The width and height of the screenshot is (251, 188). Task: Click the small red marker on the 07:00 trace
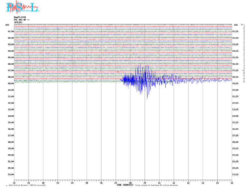pos(118,72)
